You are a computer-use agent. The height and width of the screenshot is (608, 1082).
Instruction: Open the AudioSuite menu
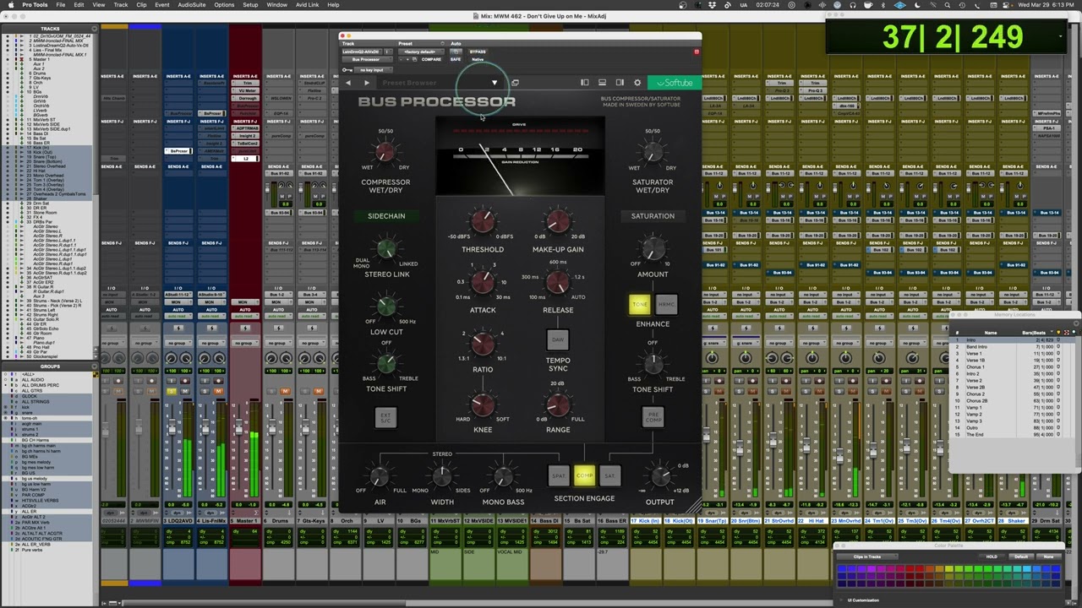click(192, 5)
